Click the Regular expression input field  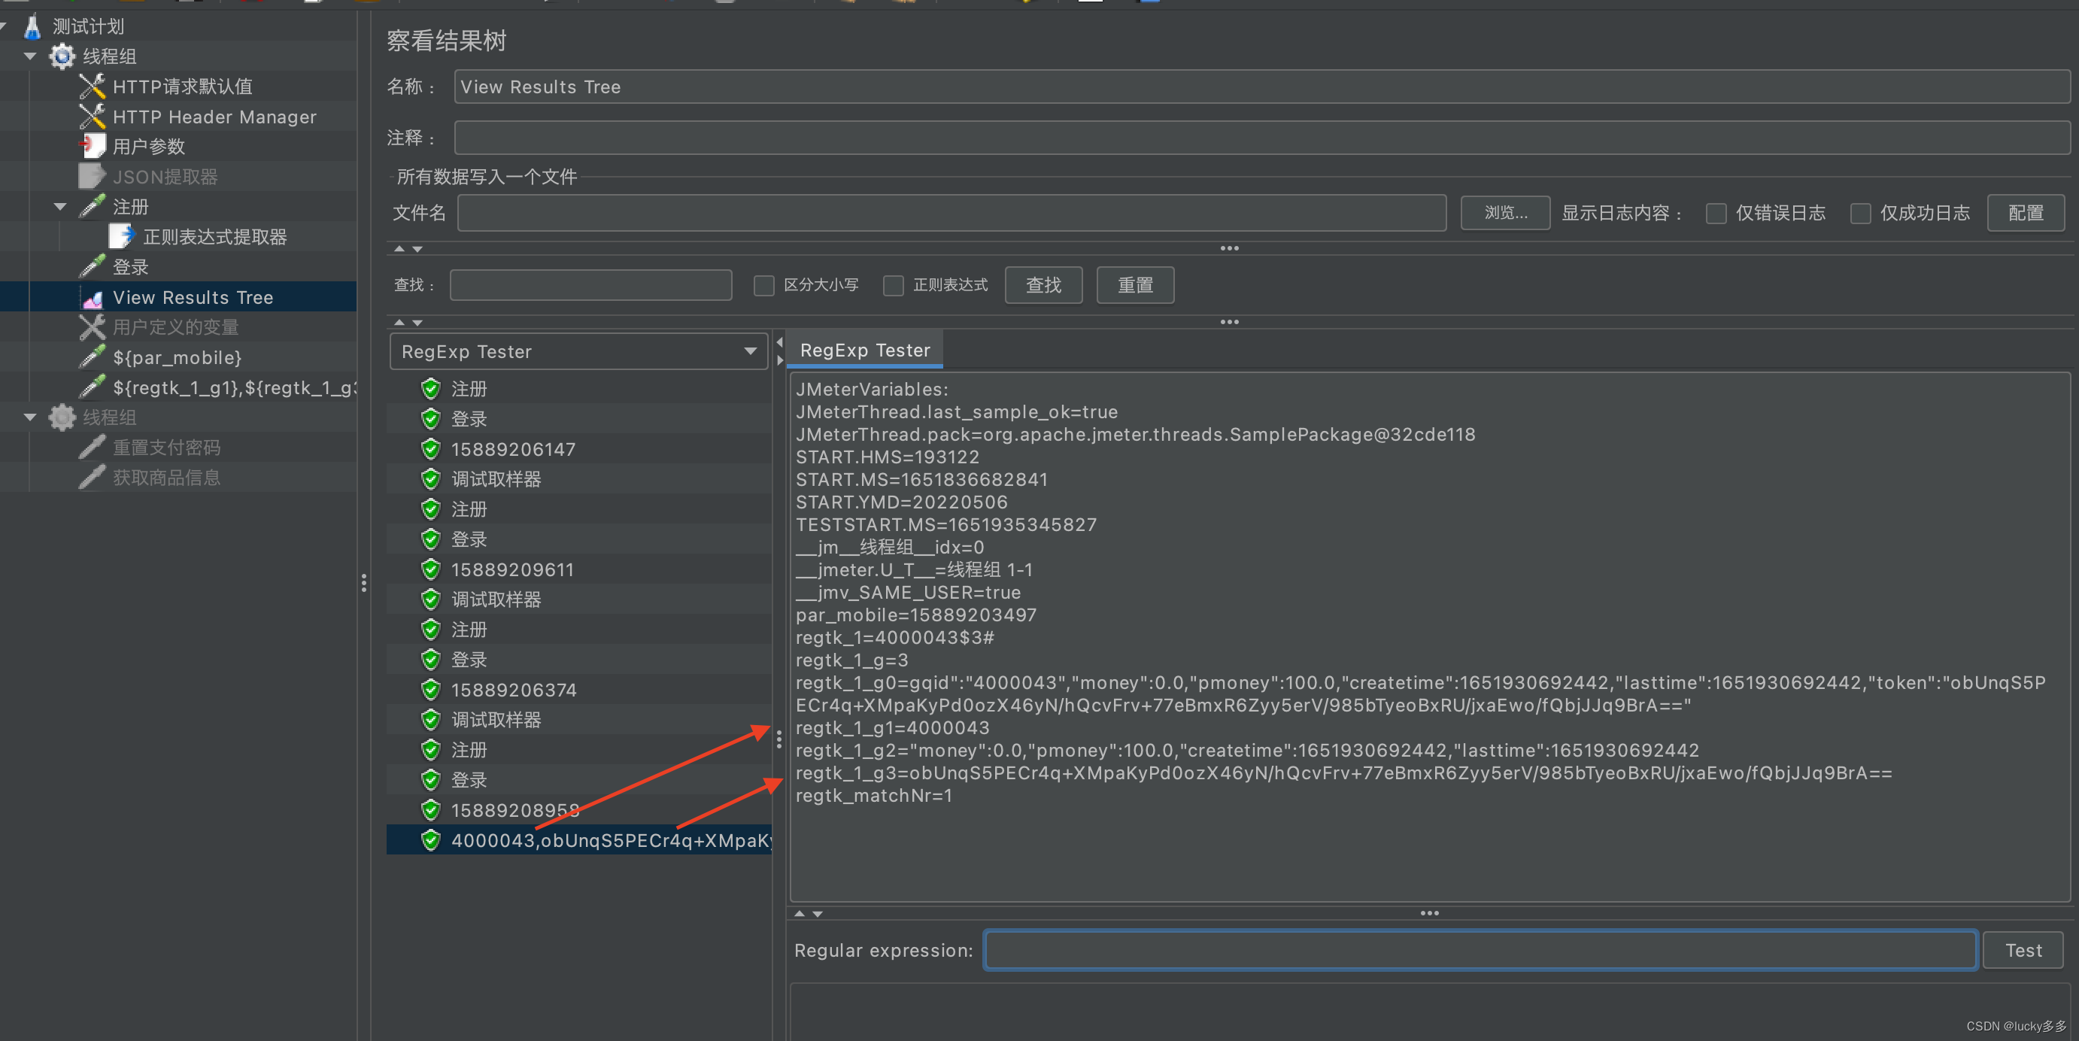(x=1480, y=950)
